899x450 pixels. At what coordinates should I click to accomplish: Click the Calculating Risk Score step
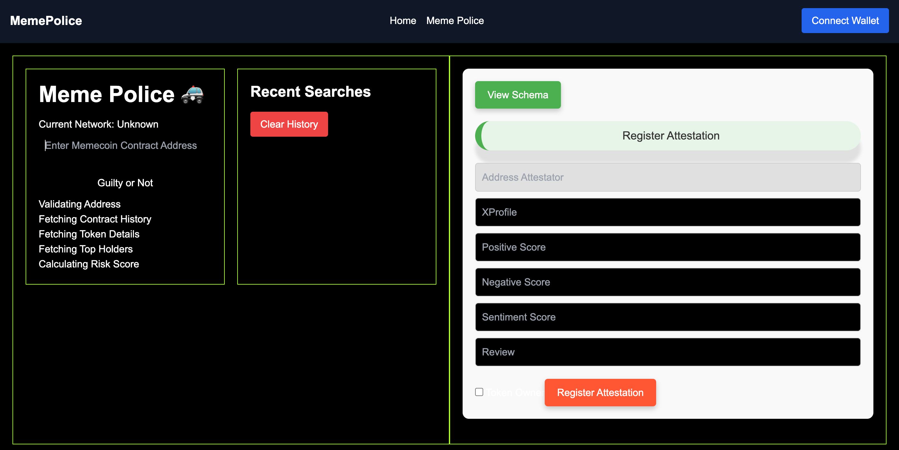(89, 264)
